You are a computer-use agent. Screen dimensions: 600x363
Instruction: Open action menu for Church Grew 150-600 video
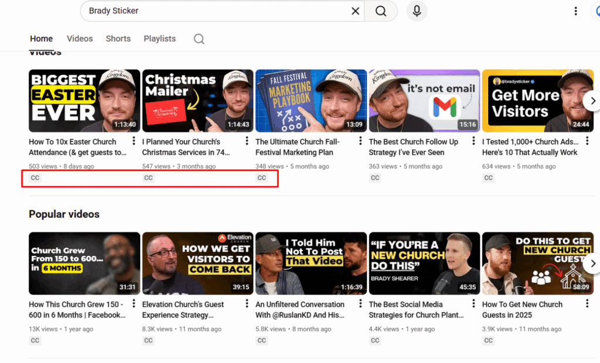134,304
